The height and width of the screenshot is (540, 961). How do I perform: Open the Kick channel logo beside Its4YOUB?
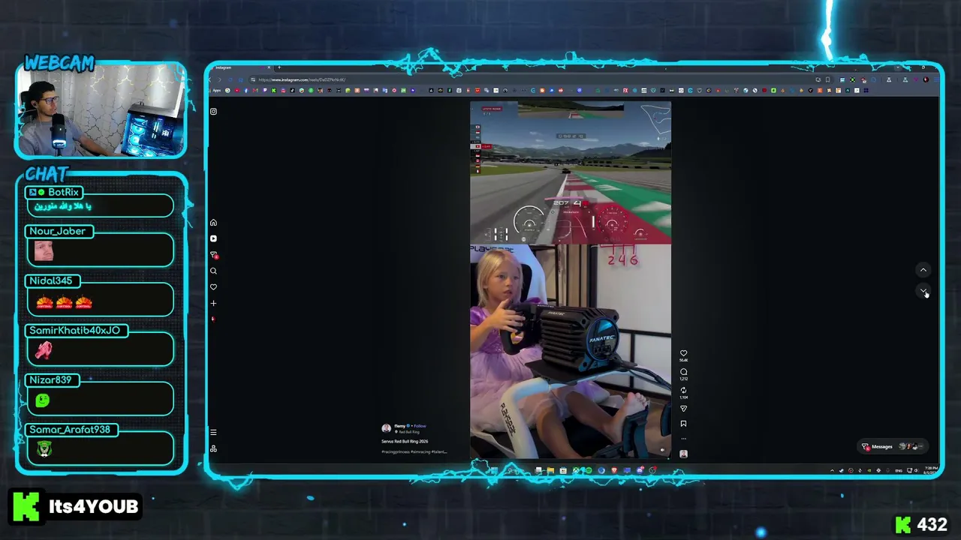coord(25,506)
